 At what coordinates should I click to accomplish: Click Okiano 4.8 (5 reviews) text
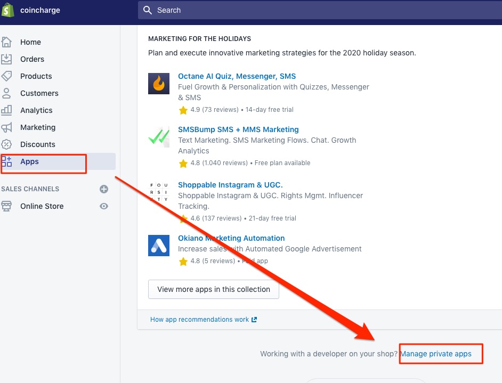[x=213, y=261]
